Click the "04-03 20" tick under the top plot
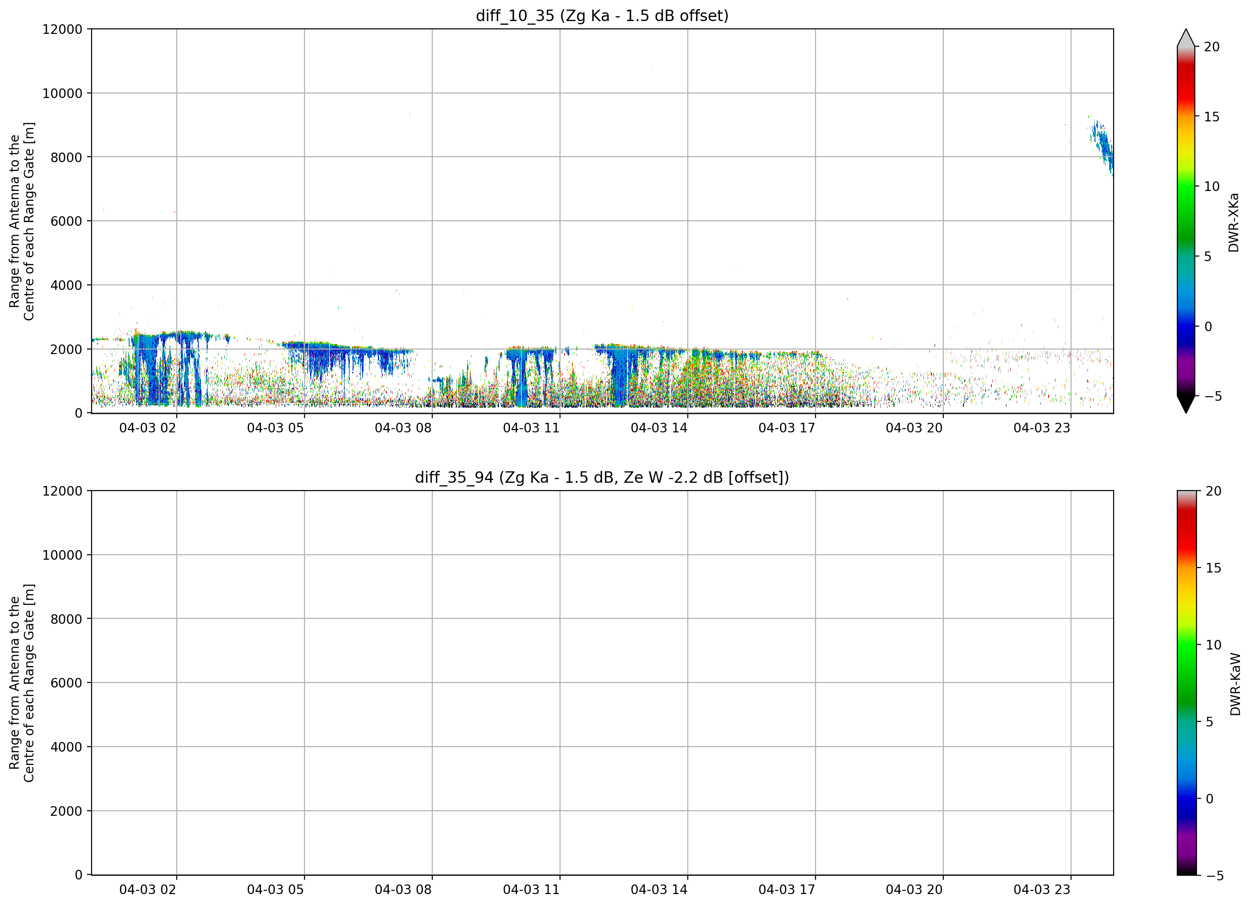This screenshot has height=906, width=1251. [914, 428]
